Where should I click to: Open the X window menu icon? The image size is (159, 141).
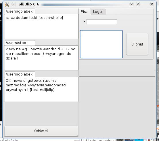[x=7, y=4]
